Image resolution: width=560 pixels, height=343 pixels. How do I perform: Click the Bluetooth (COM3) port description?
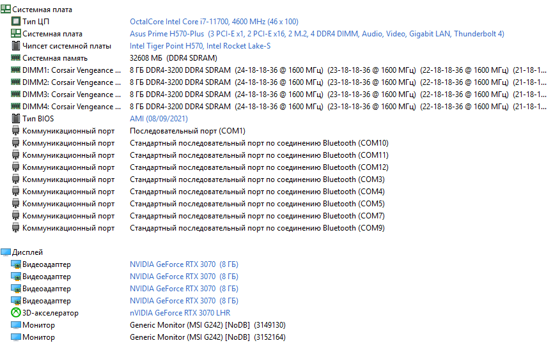point(257,179)
